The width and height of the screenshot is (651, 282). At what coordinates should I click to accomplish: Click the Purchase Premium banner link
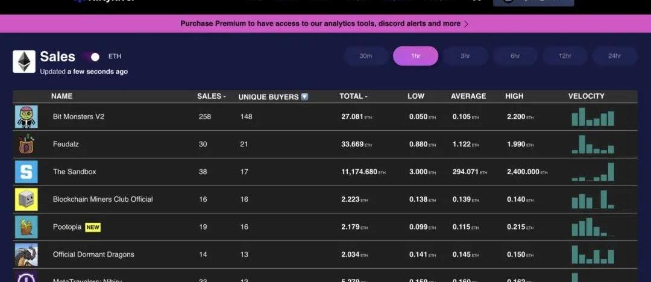coord(324,23)
